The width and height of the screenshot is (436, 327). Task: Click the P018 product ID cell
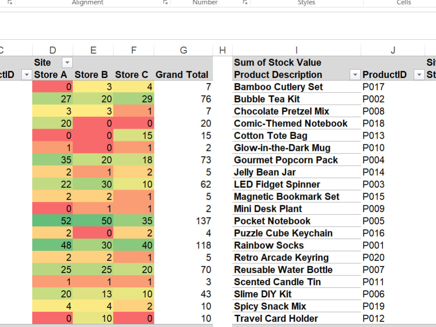pyautogui.click(x=393, y=123)
